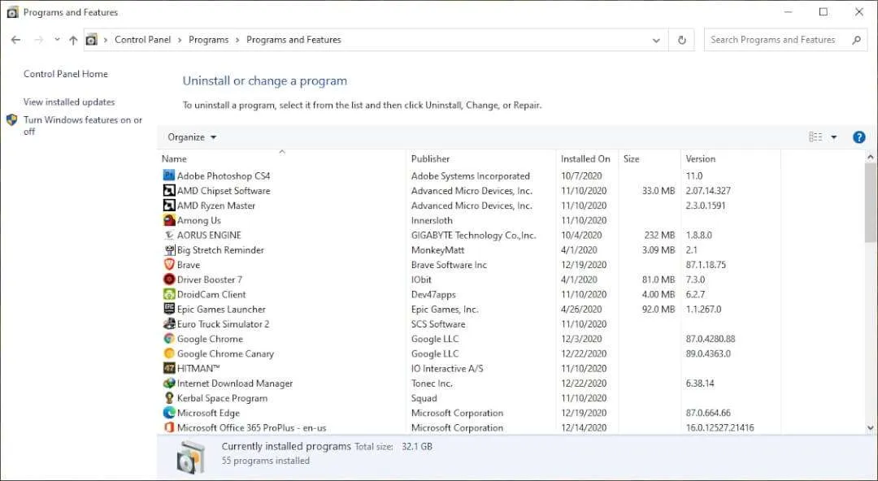This screenshot has height=481, width=878.
Task: Click the scrollbar down arrow
Action: [x=870, y=428]
